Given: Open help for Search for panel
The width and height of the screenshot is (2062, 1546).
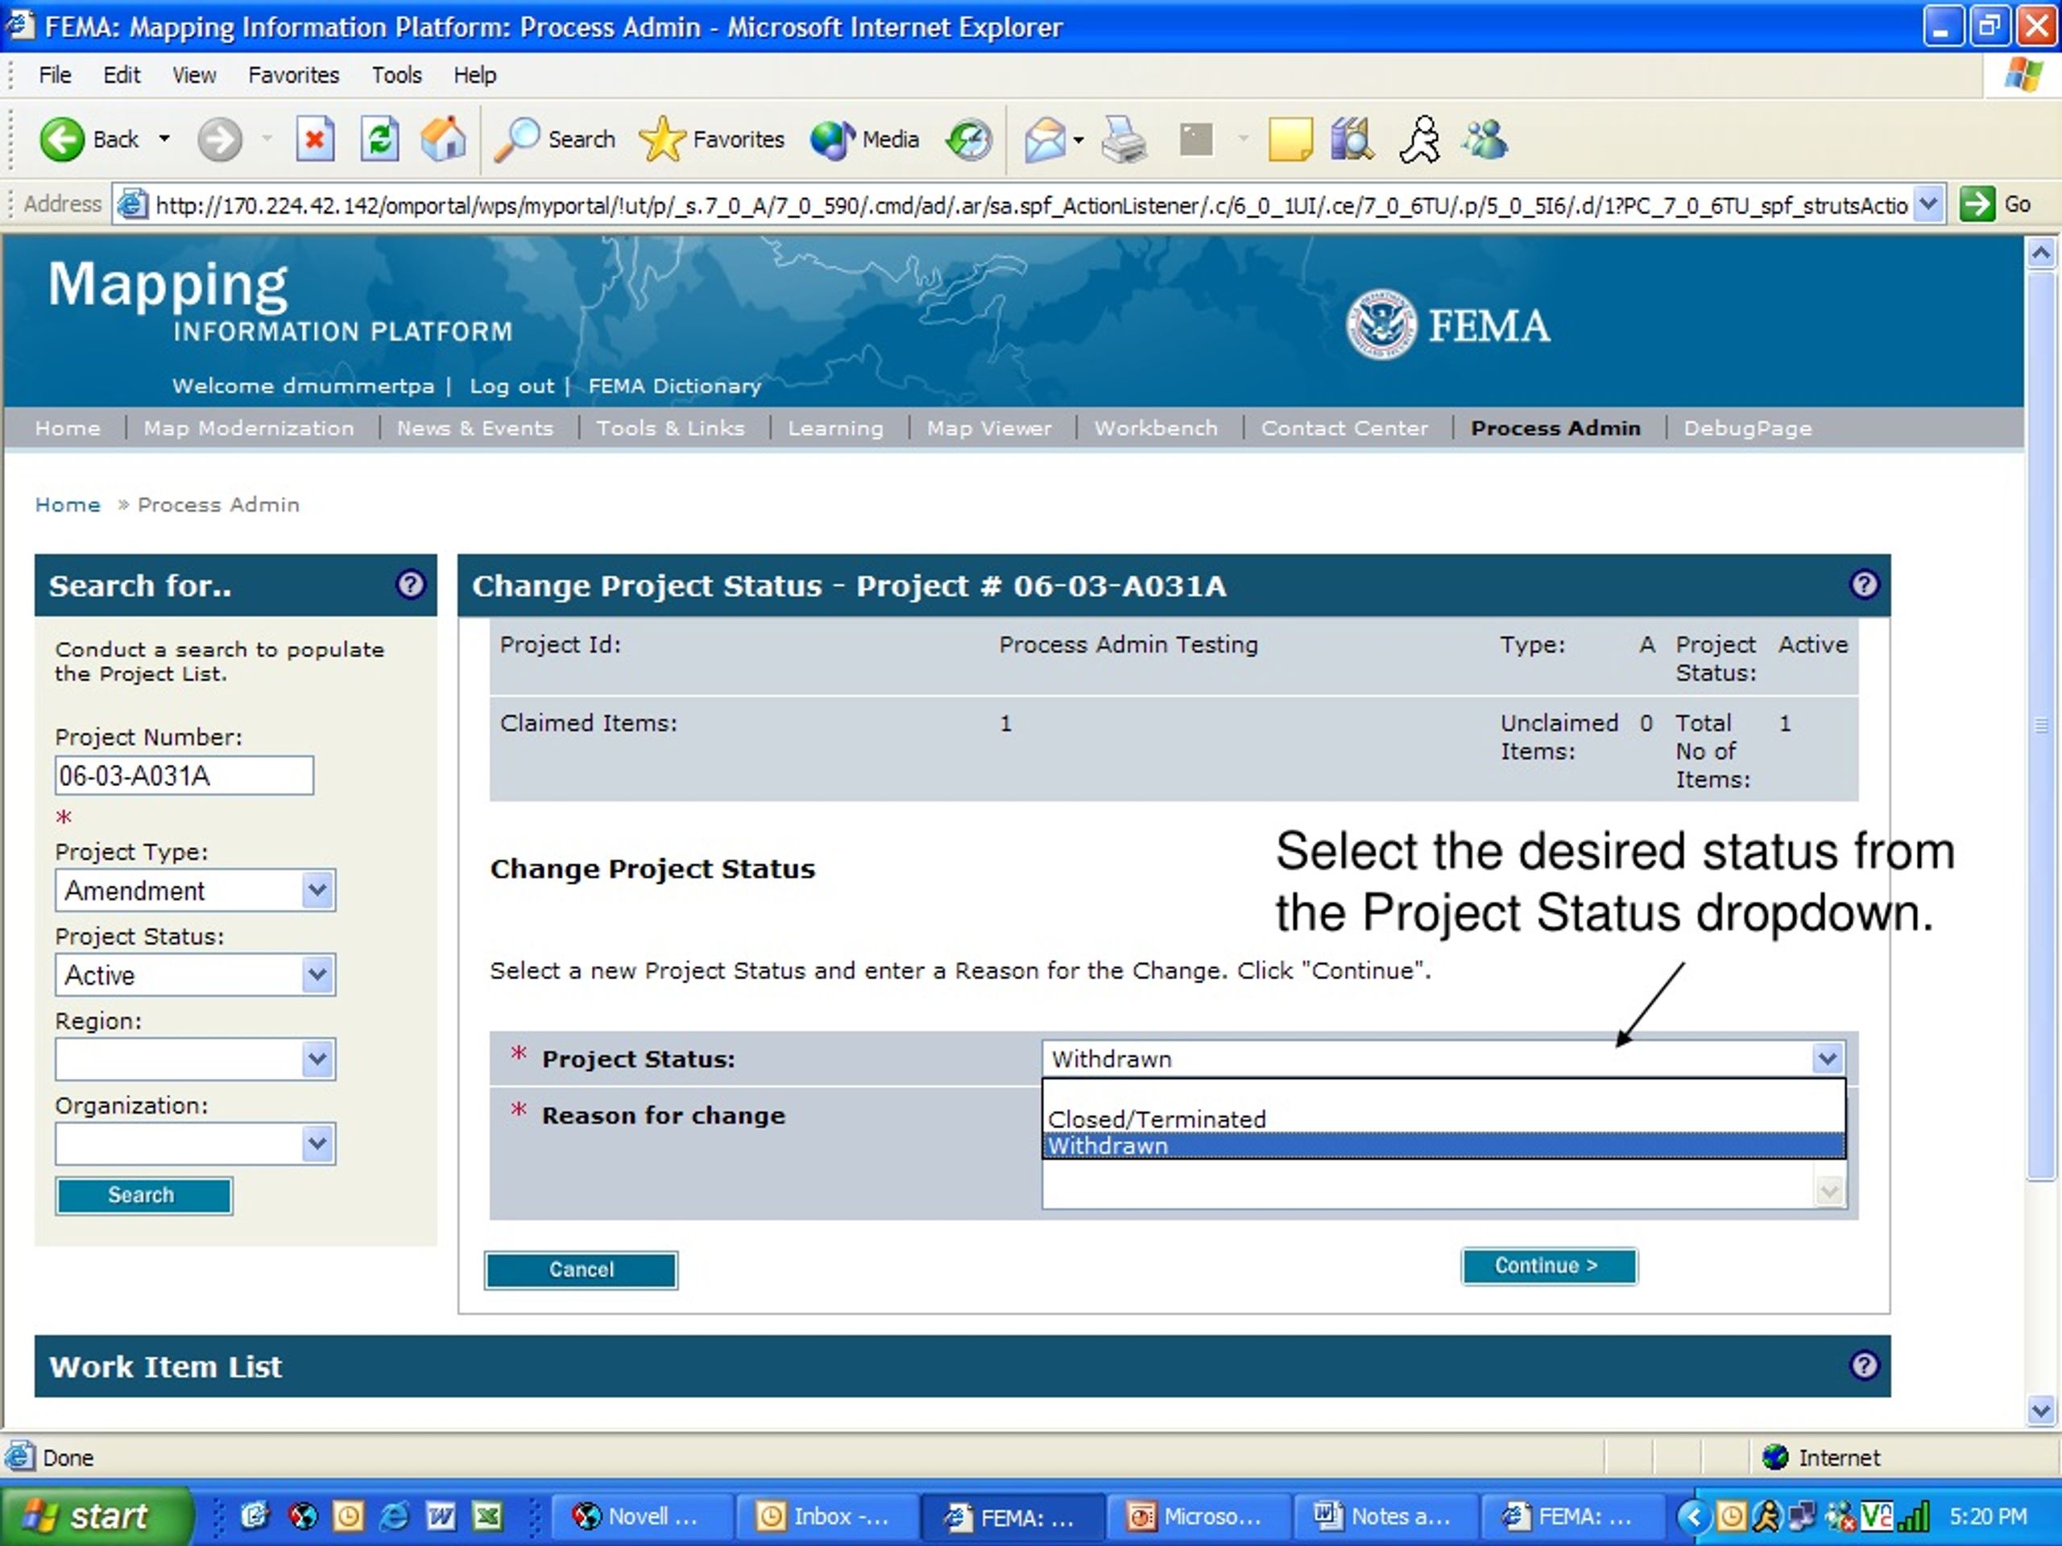Looking at the screenshot, I should coord(410,585).
